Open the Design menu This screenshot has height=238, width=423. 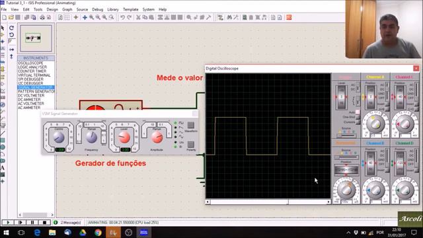coord(52,9)
